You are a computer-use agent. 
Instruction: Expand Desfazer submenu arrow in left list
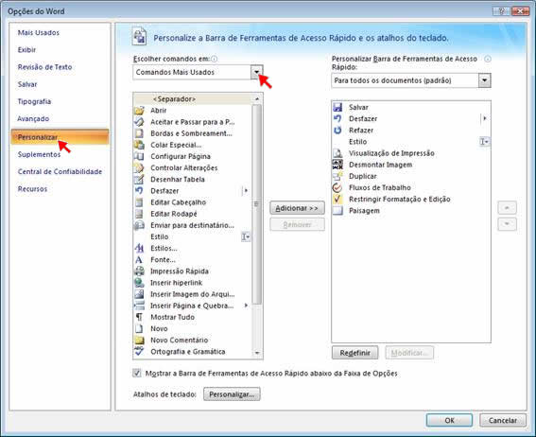pyautogui.click(x=246, y=190)
